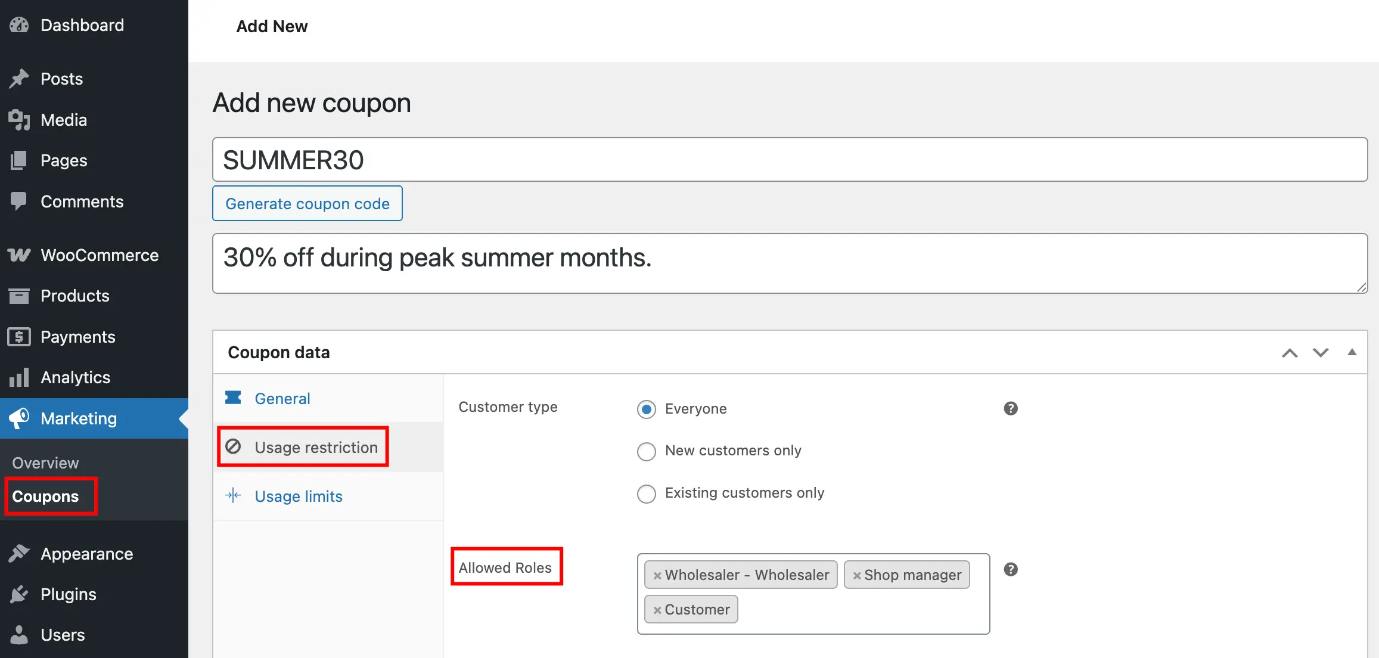Image resolution: width=1379 pixels, height=658 pixels.
Task: Open the Usage limits tab
Action: coord(298,496)
